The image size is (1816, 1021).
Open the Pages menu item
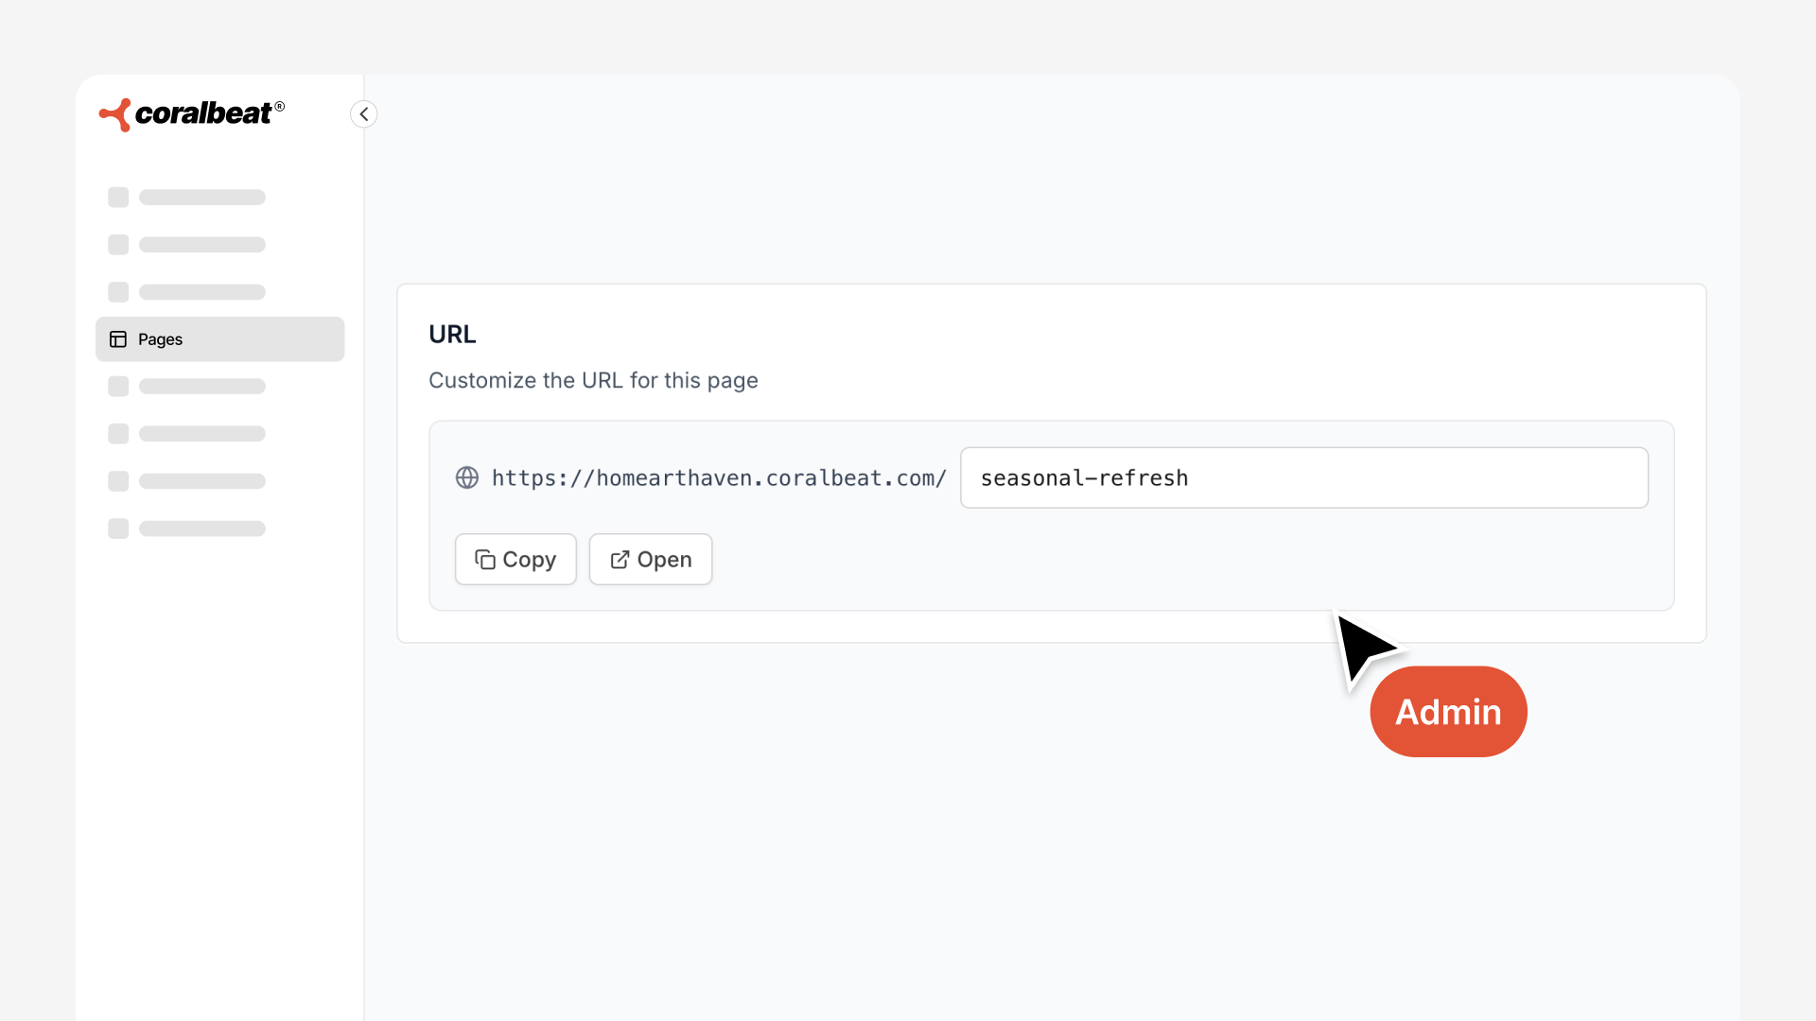pos(219,339)
